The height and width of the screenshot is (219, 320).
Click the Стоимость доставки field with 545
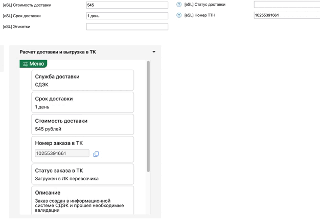click(x=127, y=5)
